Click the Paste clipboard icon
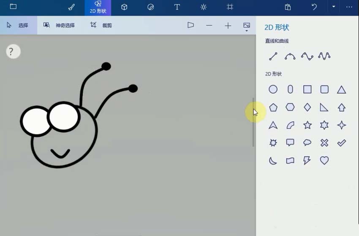The height and width of the screenshot is (236, 359). coord(288,7)
